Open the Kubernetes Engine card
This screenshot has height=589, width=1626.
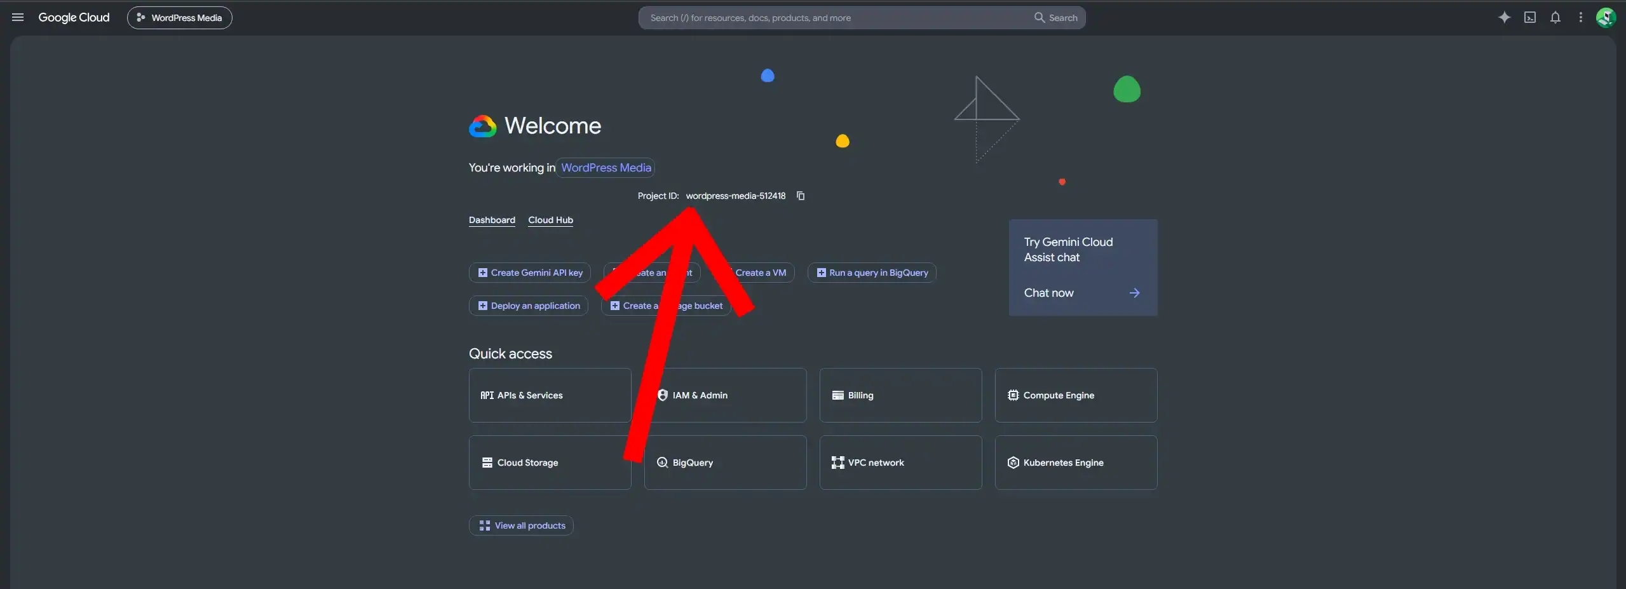(x=1076, y=463)
